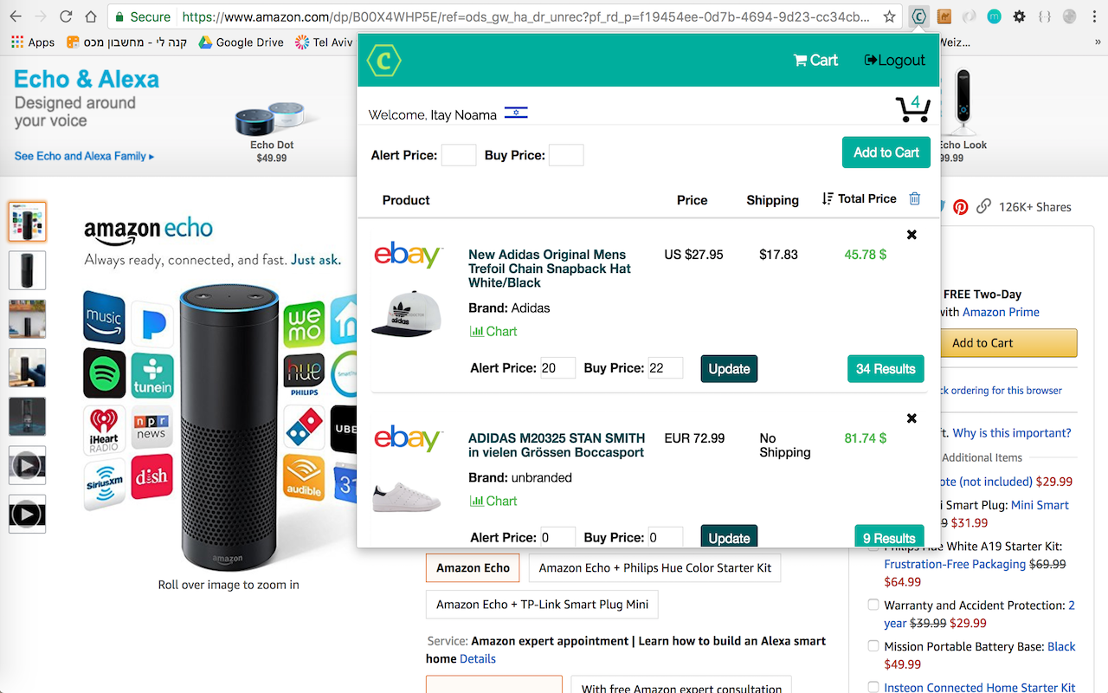The image size is (1108, 693).
Task: Delete all products using the trash icon
Action: [915, 199]
